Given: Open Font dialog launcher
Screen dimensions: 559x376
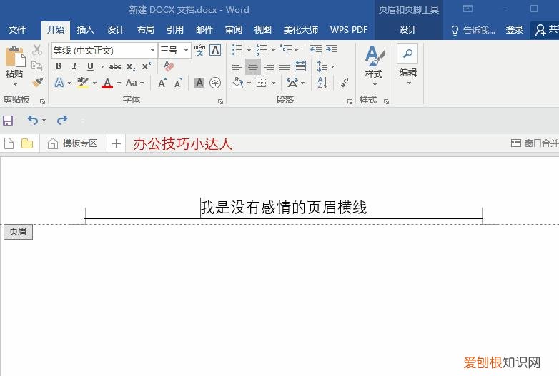Looking at the screenshot, I should pos(220,102).
